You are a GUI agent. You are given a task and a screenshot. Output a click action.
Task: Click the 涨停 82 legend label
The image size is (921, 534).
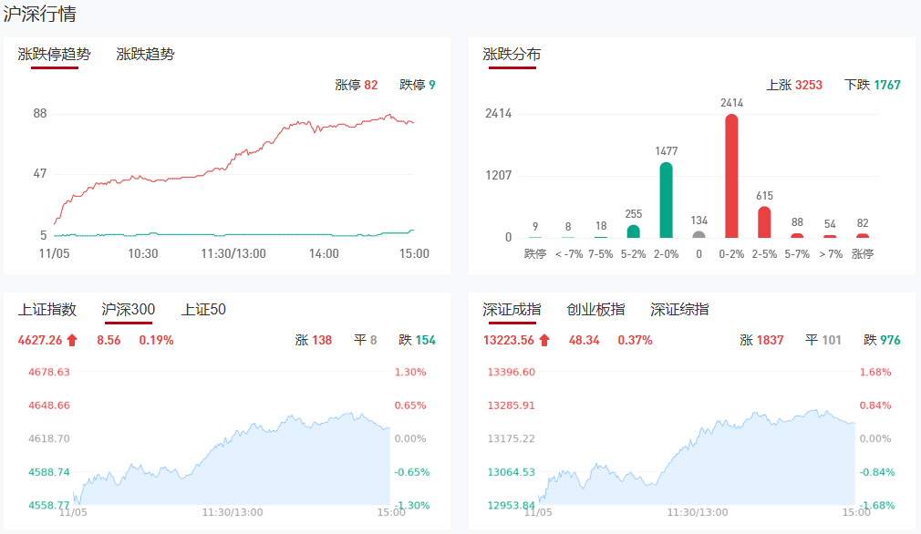tap(356, 85)
